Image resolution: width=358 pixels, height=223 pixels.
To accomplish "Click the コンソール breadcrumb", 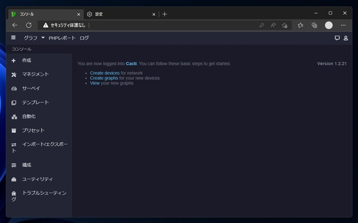I will [22, 49].
